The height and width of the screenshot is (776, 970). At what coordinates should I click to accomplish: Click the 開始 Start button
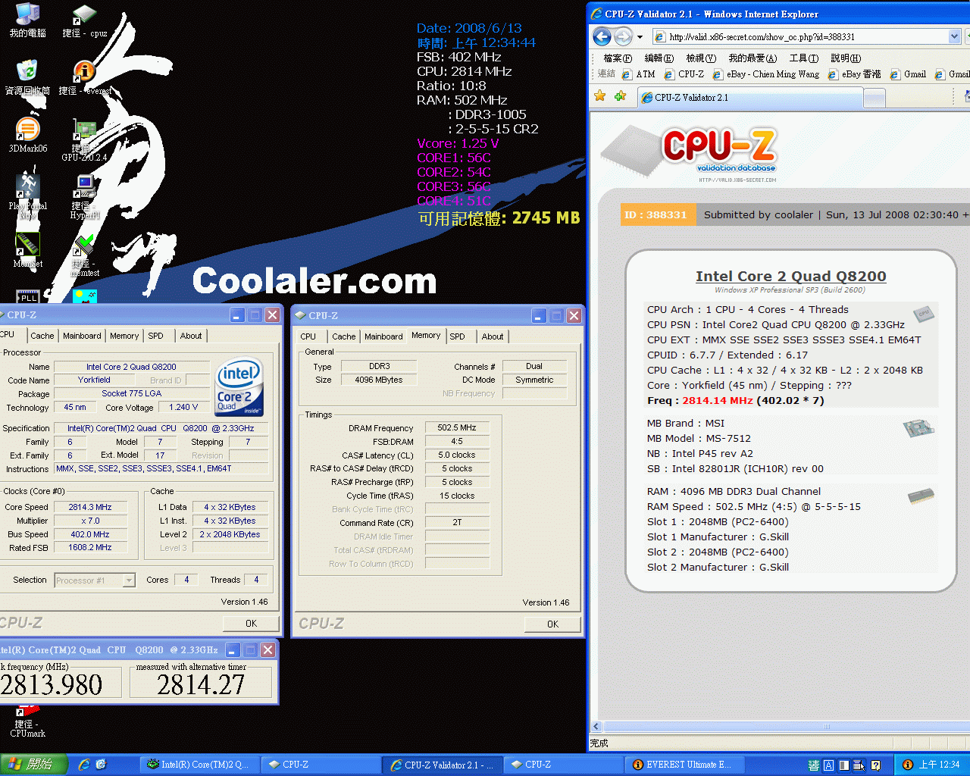coord(33,765)
